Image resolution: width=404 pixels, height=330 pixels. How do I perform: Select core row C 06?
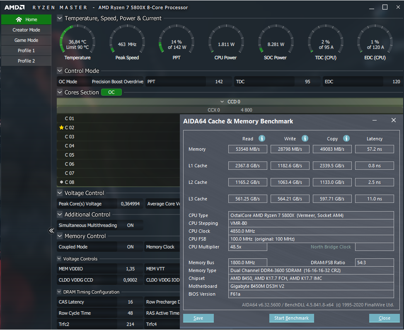tap(118, 164)
